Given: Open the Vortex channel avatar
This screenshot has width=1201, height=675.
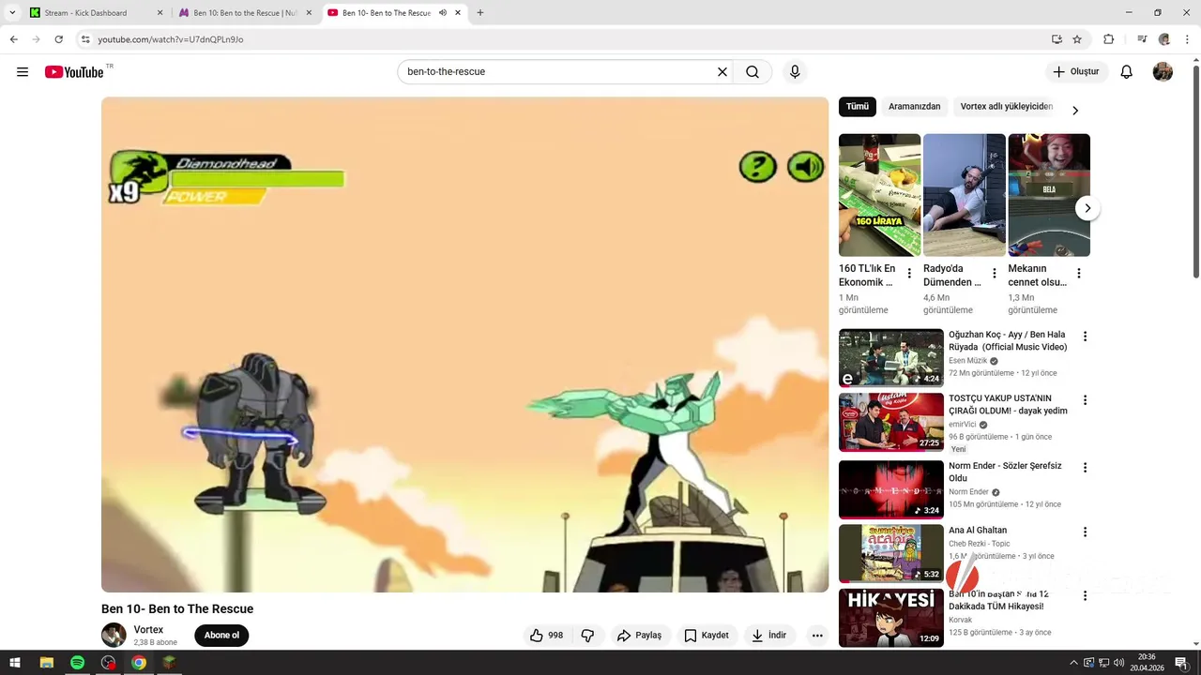Looking at the screenshot, I should point(114,635).
